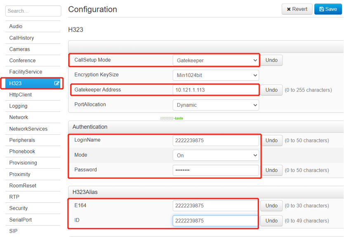Undo the CallSetup Mode change
This screenshot has width=344, height=237.
coord(271,60)
